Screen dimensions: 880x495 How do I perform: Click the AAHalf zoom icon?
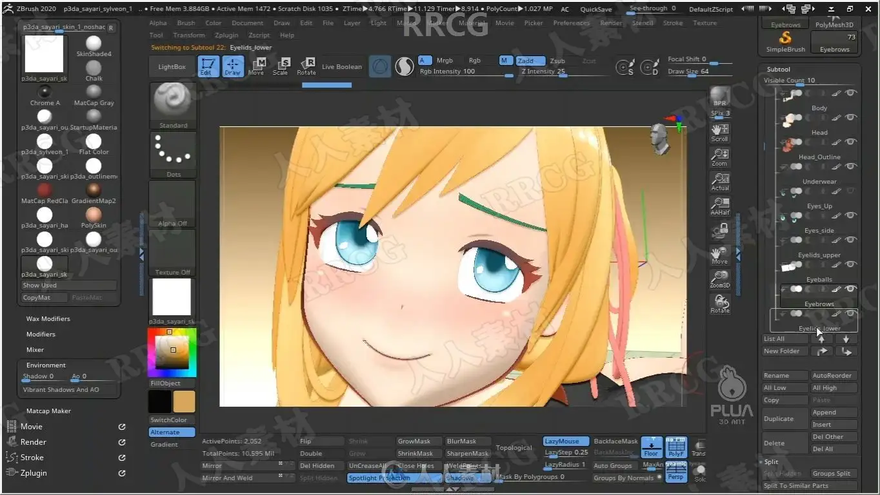point(720,206)
